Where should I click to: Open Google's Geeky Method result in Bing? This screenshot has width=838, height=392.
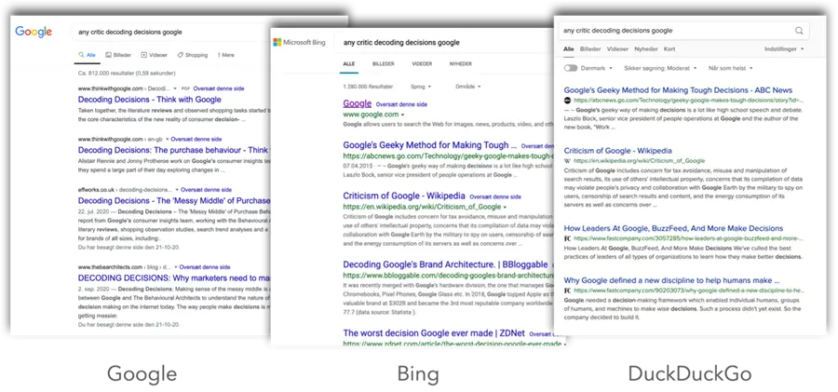[x=429, y=145]
